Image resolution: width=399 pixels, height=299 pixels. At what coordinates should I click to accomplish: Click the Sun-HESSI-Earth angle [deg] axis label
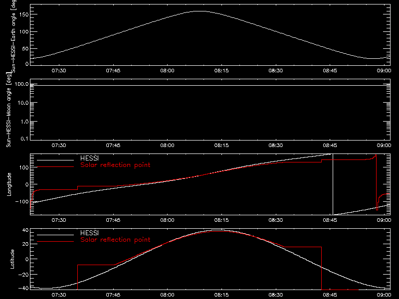(13, 35)
